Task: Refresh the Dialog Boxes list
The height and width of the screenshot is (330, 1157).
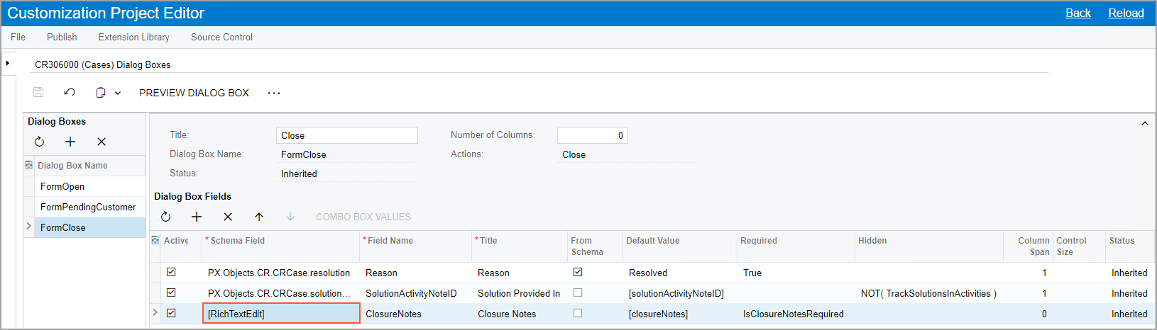Action: click(39, 142)
